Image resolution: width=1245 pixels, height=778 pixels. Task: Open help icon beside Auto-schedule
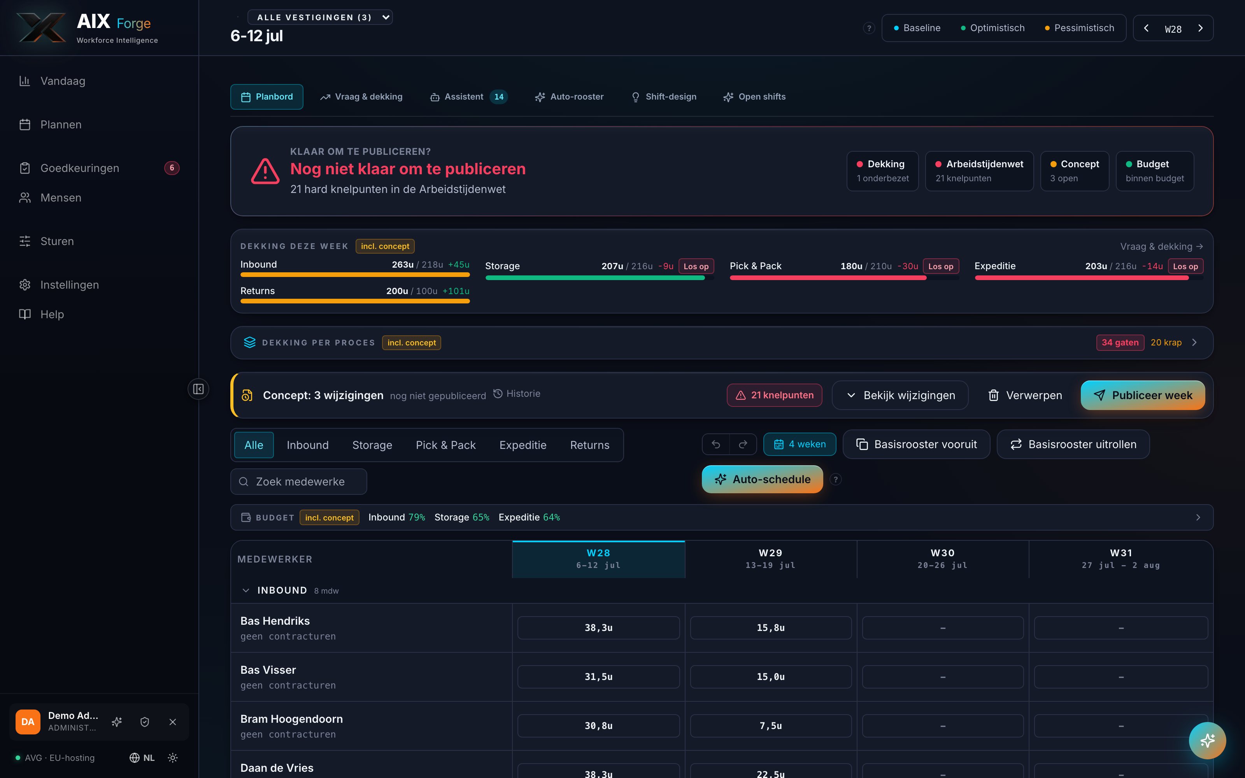[x=835, y=480]
